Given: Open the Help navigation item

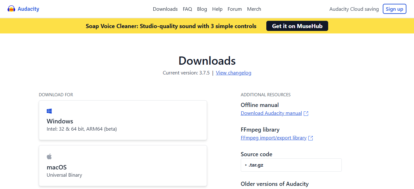Looking at the screenshot, I should click(217, 9).
